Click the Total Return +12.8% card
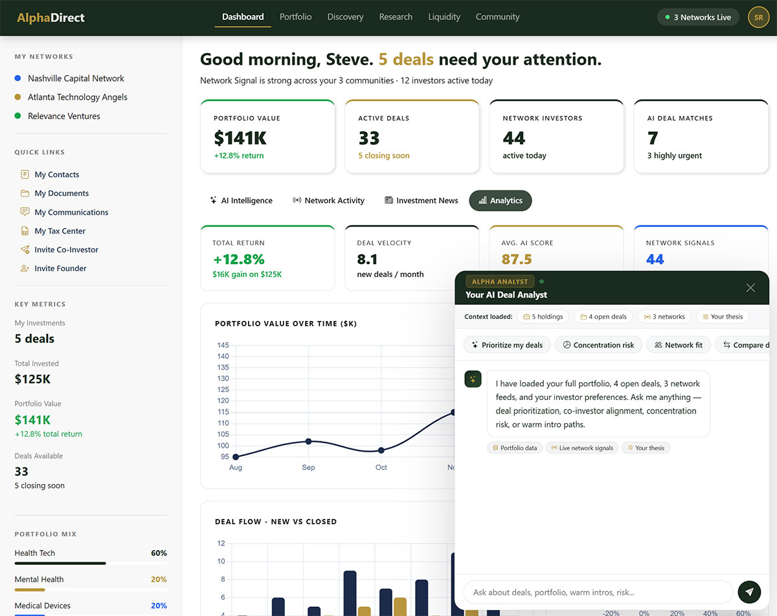The image size is (777, 616). click(x=267, y=258)
